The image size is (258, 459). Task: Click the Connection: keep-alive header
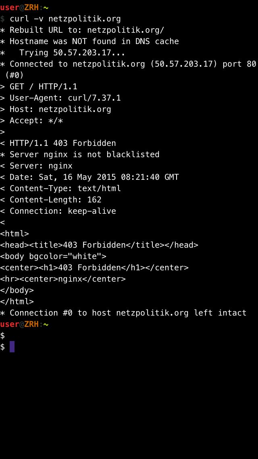(62, 211)
